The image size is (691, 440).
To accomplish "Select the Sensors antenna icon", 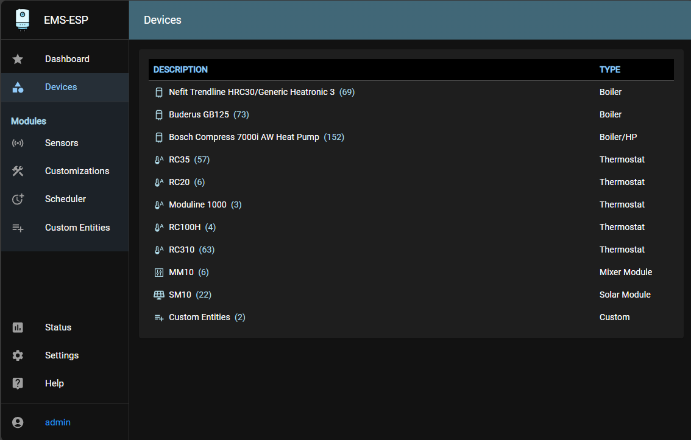I will tap(17, 142).
